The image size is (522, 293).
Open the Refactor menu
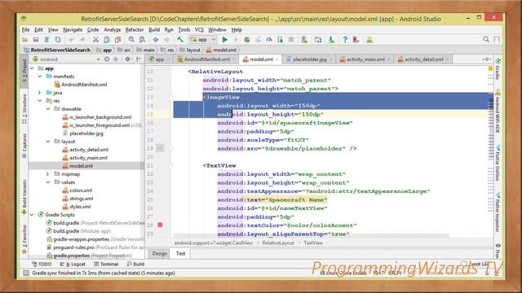coord(135,29)
